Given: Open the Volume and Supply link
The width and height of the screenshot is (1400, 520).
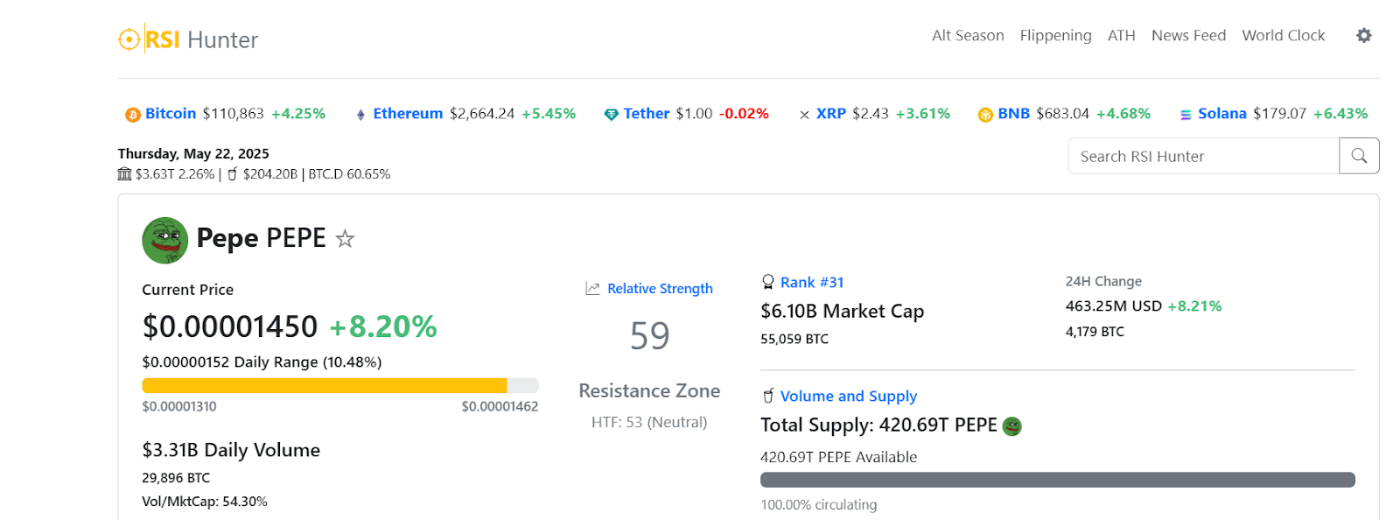Looking at the screenshot, I should (848, 397).
